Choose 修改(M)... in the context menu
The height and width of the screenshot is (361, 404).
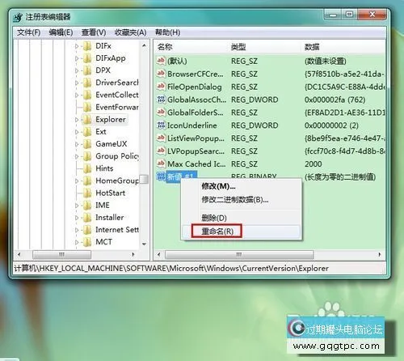(241, 186)
